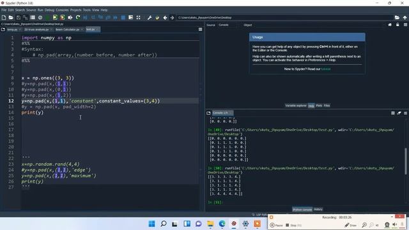Save the current file
409x230 pixels.
point(19,17)
